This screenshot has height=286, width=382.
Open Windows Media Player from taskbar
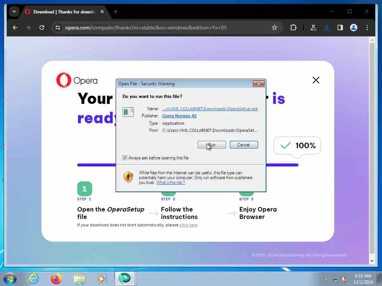pyautogui.click(x=101, y=279)
